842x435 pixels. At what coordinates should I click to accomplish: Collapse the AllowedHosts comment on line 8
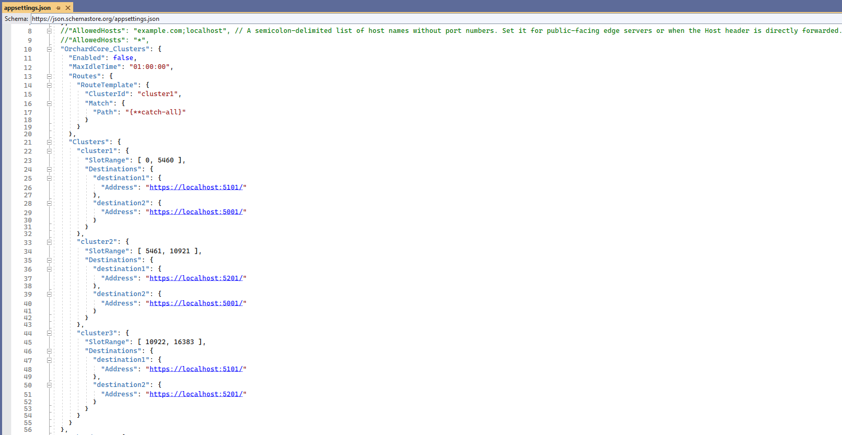(x=49, y=31)
